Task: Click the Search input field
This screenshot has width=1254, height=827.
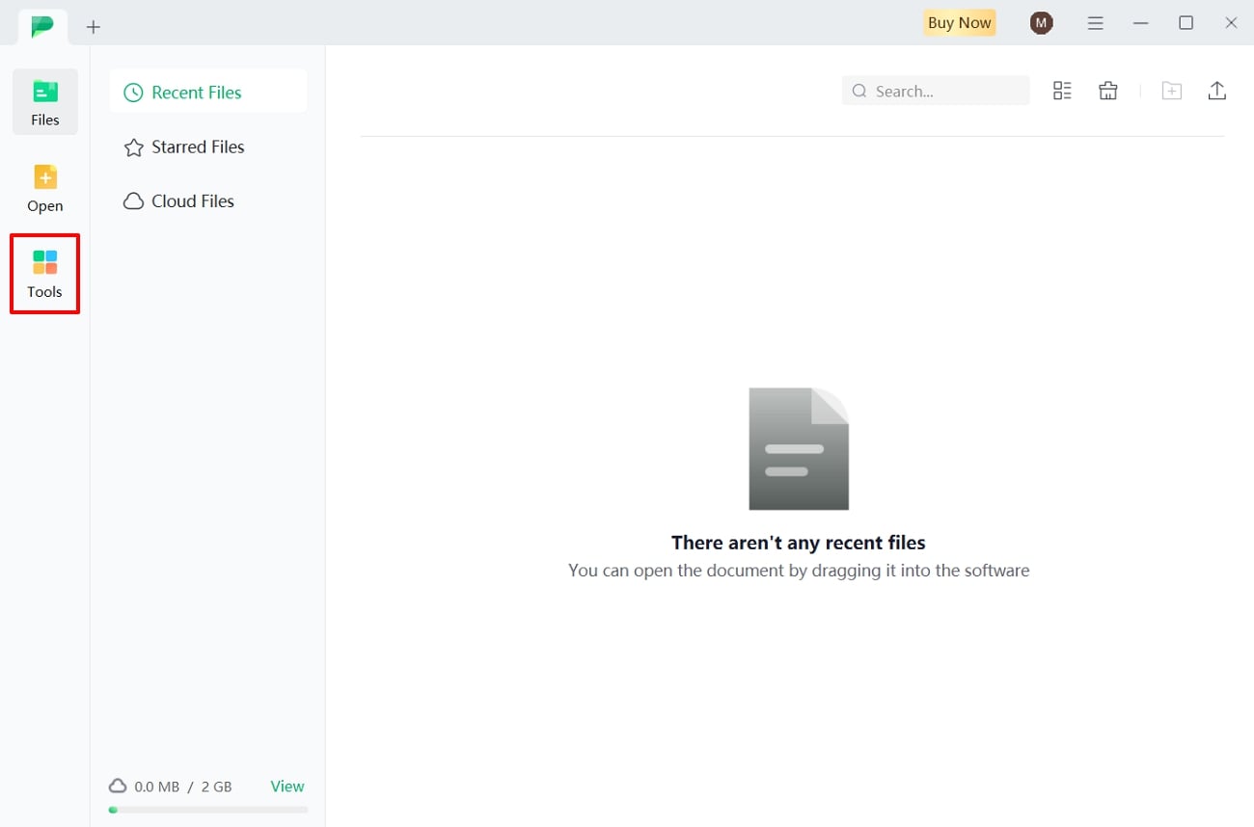Action: click(x=936, y=91)
